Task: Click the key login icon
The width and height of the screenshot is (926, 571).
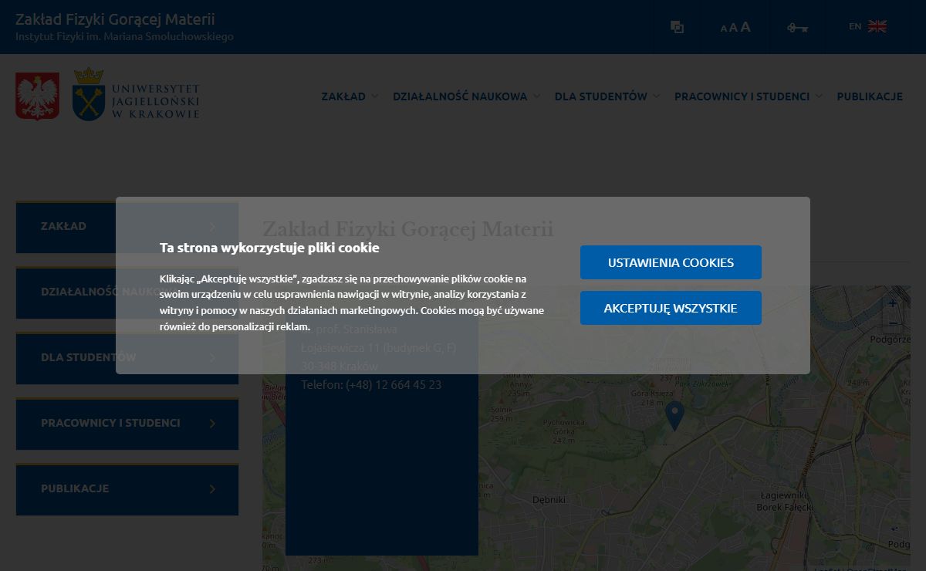Action: [x=797, y=28]
